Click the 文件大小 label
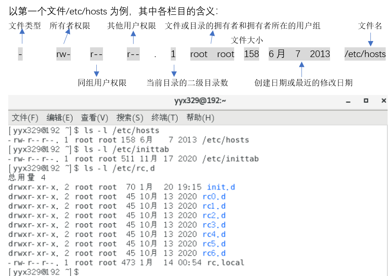The height and width of the screenshot is (276, 390). tap(247, 40)
